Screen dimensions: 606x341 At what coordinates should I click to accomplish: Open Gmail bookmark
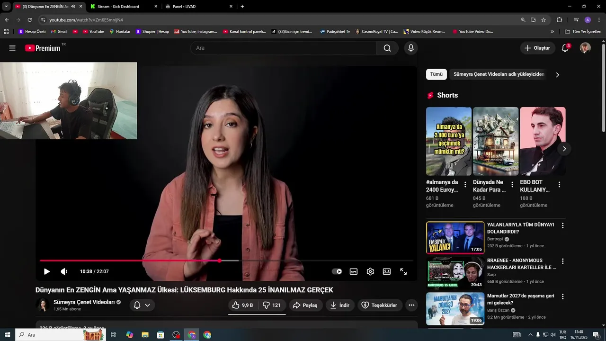tap(59, 32)
